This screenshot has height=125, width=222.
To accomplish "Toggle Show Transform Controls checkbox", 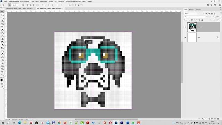I will click(x=23, y=5).
